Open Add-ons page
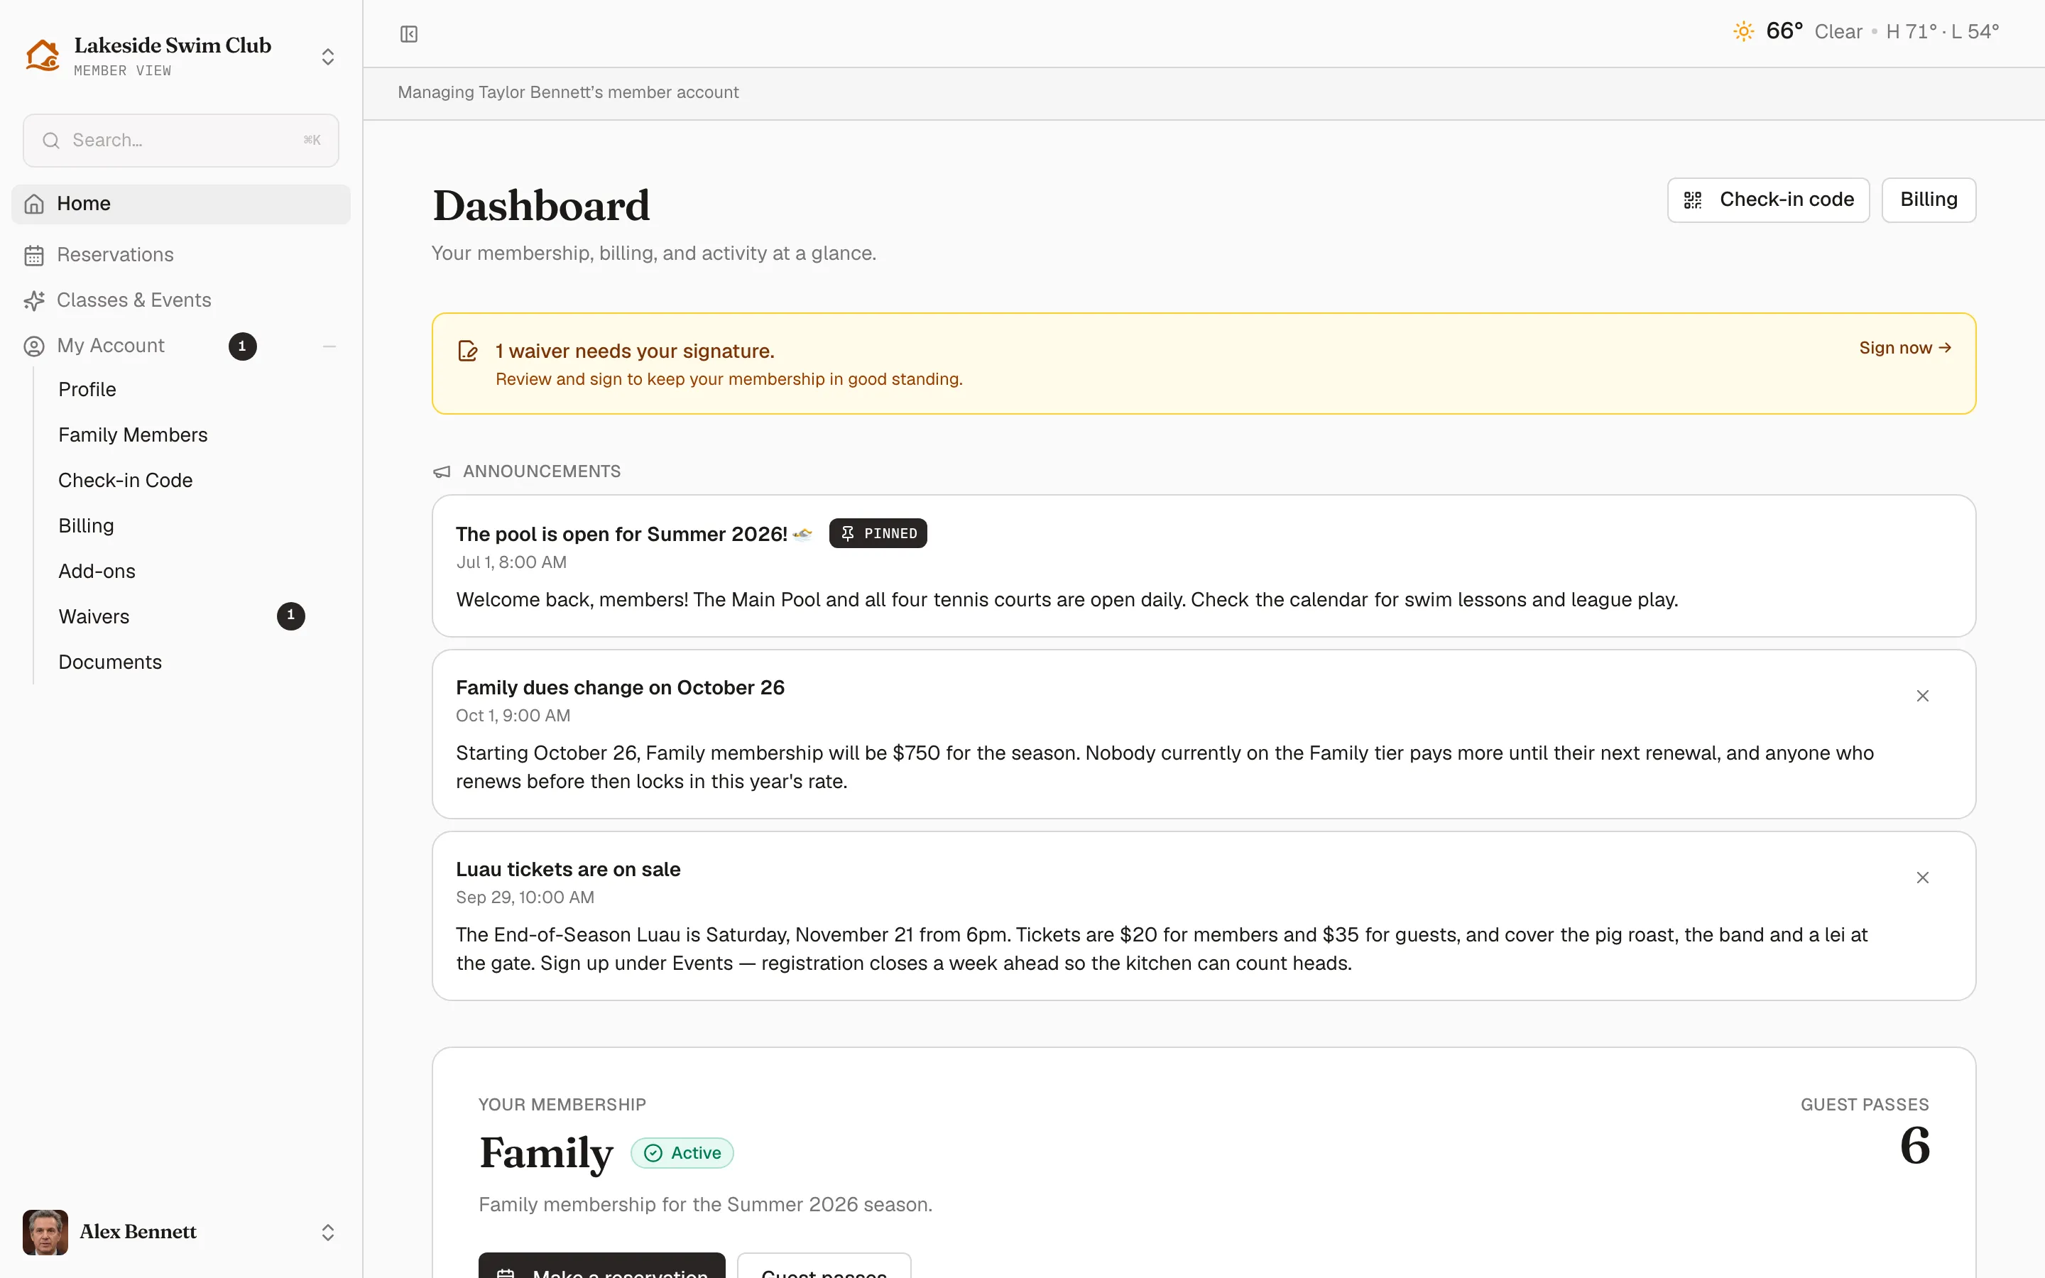The width and height of the screenshot is (2045, 1278). click(x=97, y=572)
